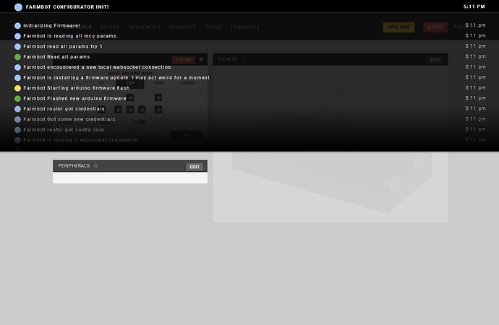Click the green 'Farmbot Read all params' entry
Image resolution: width=499 pixels, height=325 pixels.
56,57
